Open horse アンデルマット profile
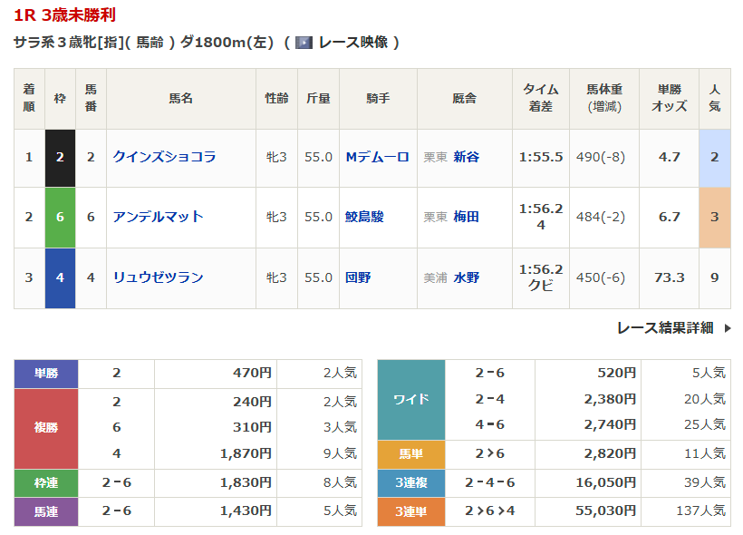The height and width of the screenshot is (535, 743). (x=158, y=217)
